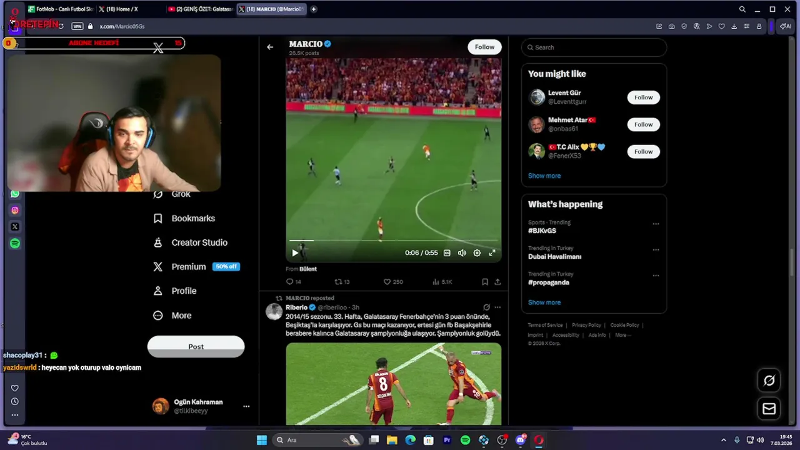View analytics showing 5.1K views
The width and height of the screenshot is (800, 450).
(442, 282)
